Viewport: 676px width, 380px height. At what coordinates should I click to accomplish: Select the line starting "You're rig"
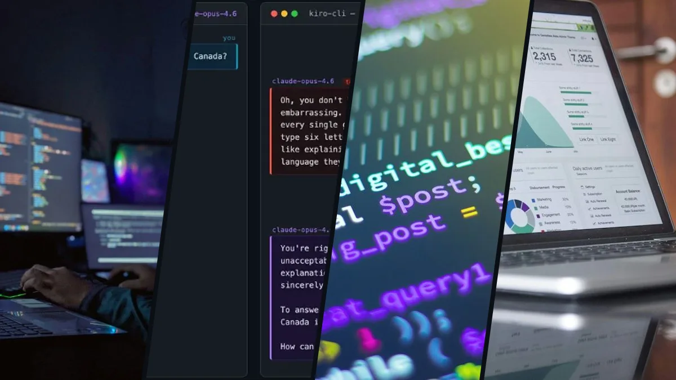(x=303, y=248)
